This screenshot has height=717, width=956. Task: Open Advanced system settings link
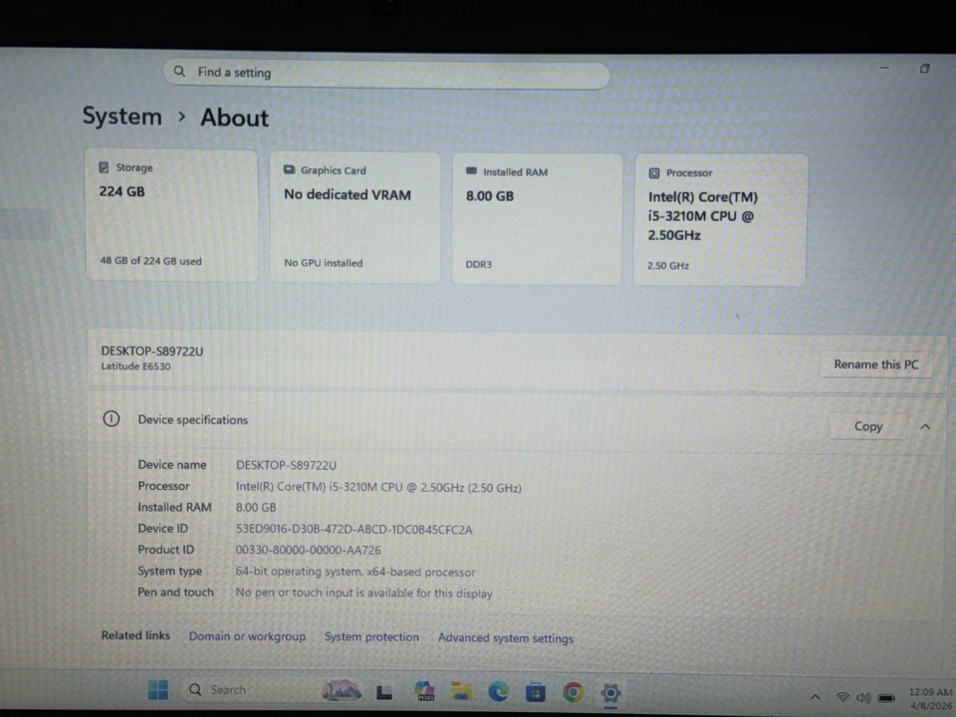[x=506, y=637]
